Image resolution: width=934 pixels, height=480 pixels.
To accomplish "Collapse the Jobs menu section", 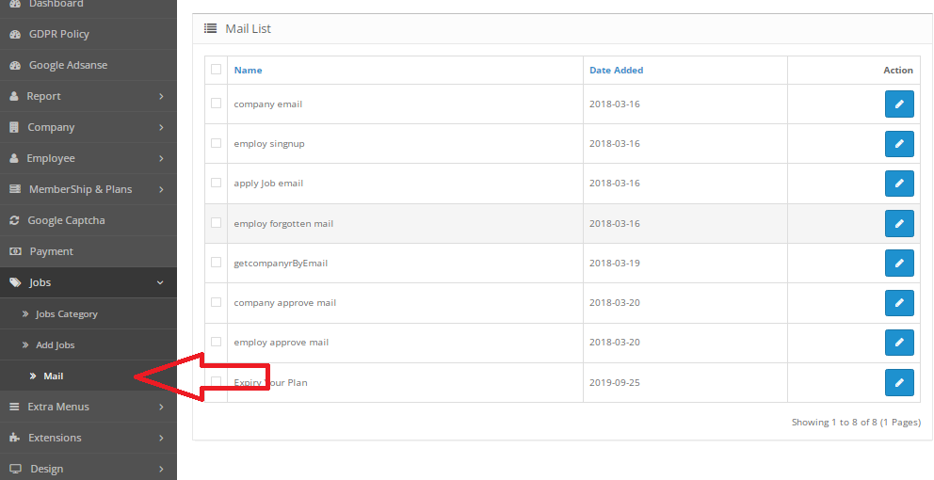I will (x=88, y=282).
